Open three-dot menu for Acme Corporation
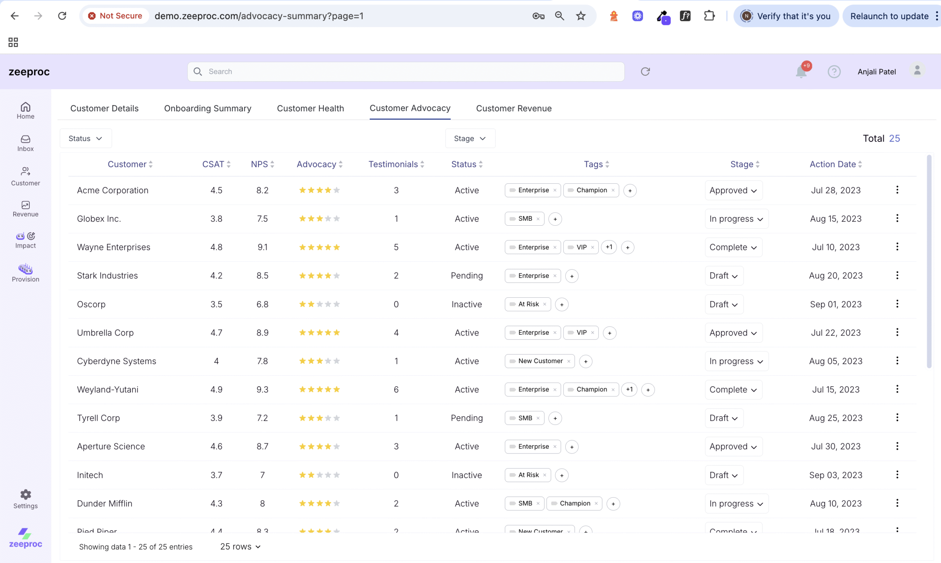The width and height of the screenshot is (941, 563). click(897, 190)
